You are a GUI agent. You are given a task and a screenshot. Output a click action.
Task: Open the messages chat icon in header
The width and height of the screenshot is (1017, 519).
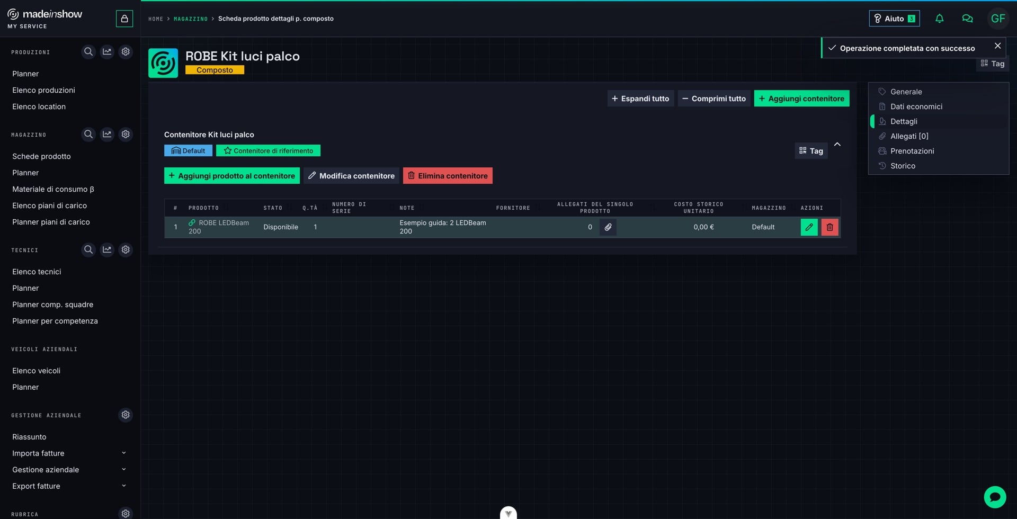[x=967, y=19]
